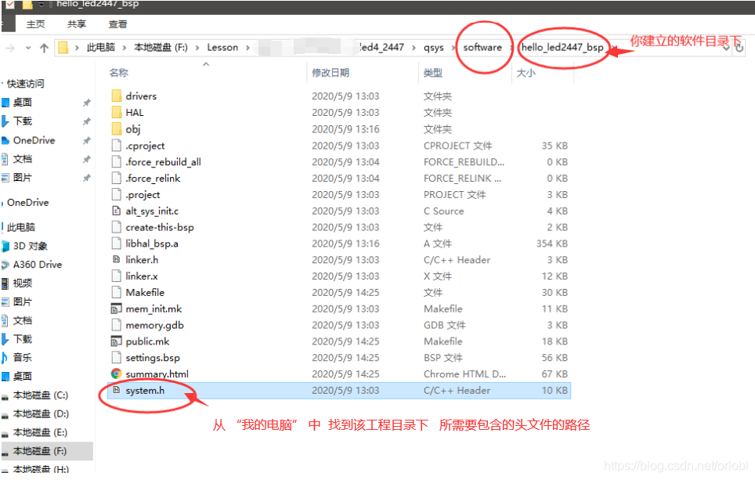Select the .force_rebuild_all file name
The width and height of the screenshot is (755, 480).
163,162
